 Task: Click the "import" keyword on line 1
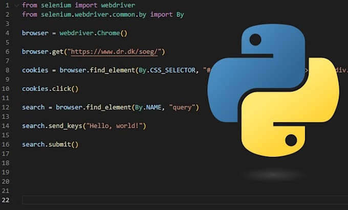tap(86, 5)
